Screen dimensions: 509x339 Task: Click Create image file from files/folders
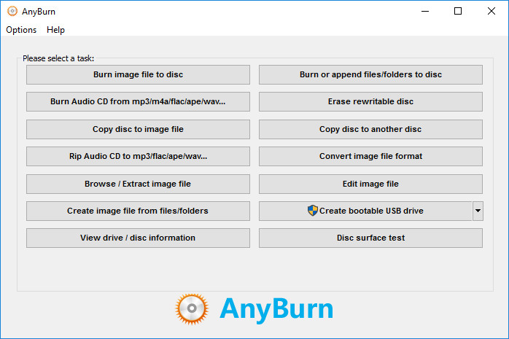click(138, 211)
